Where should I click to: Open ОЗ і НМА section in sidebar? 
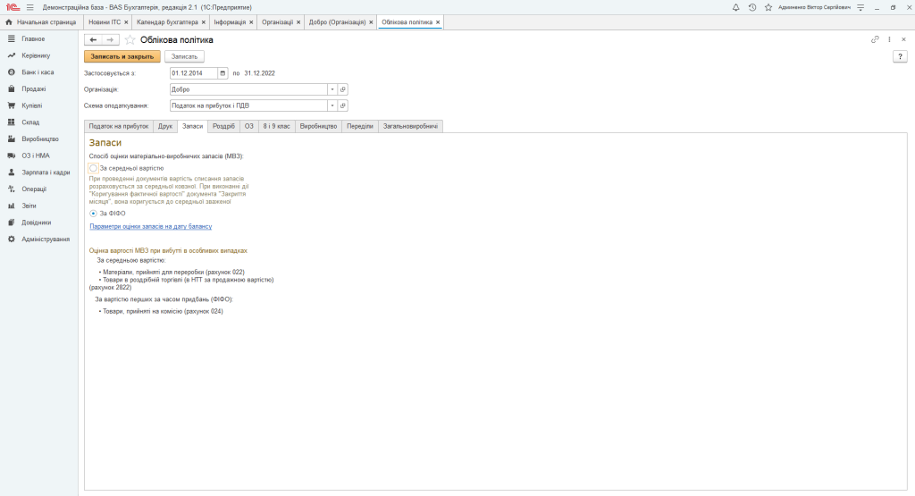[36, 156]
